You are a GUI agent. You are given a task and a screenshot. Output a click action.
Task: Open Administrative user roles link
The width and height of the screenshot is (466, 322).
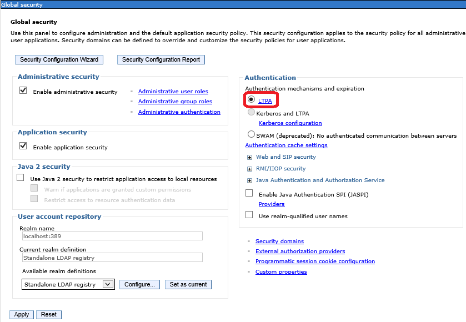[x=173, y=91]
